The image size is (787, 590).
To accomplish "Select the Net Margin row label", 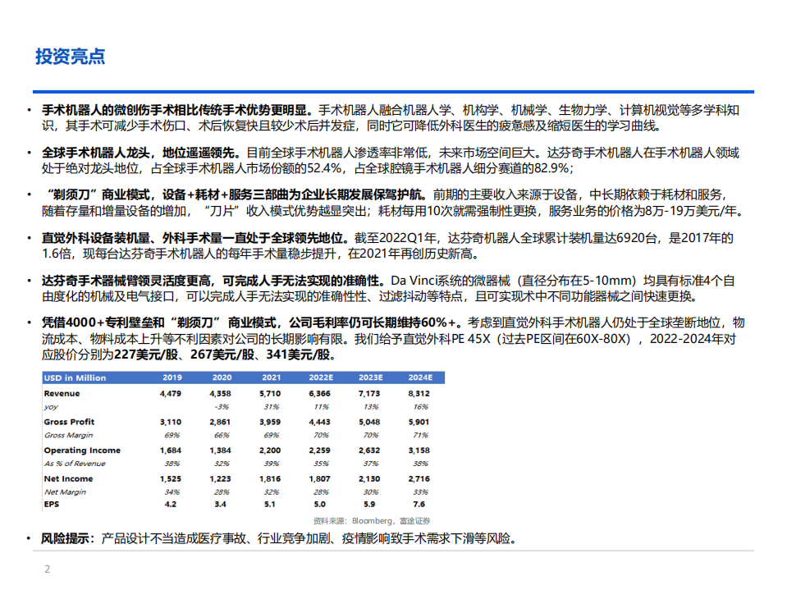I will point(65,492).
